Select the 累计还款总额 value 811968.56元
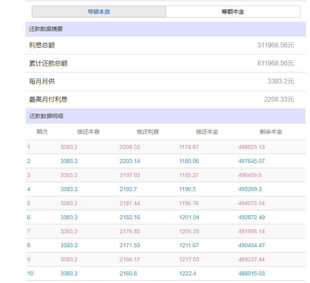This screenshot has width=310, height=283. click(x=276, y=63)
